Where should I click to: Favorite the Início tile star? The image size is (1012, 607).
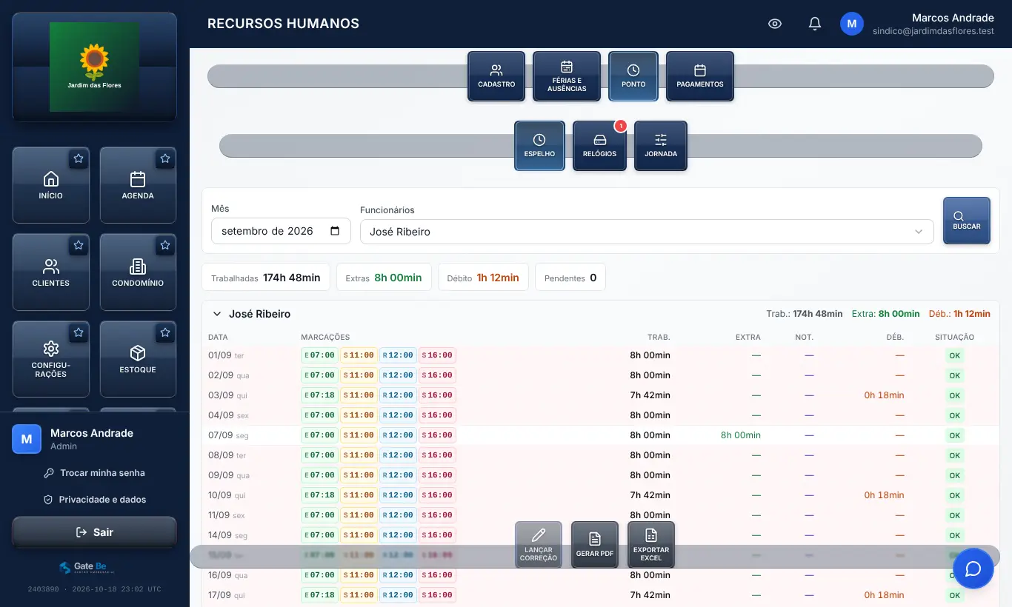coord(79,158)
